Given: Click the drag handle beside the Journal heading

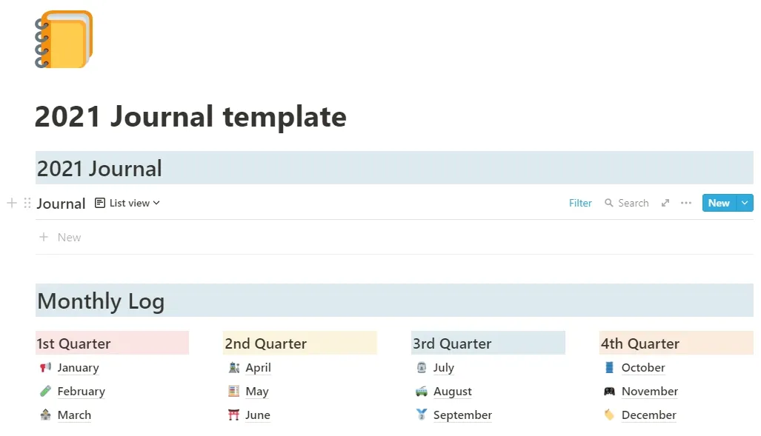Looking at the screenshot, I should (x=27, y=202).
